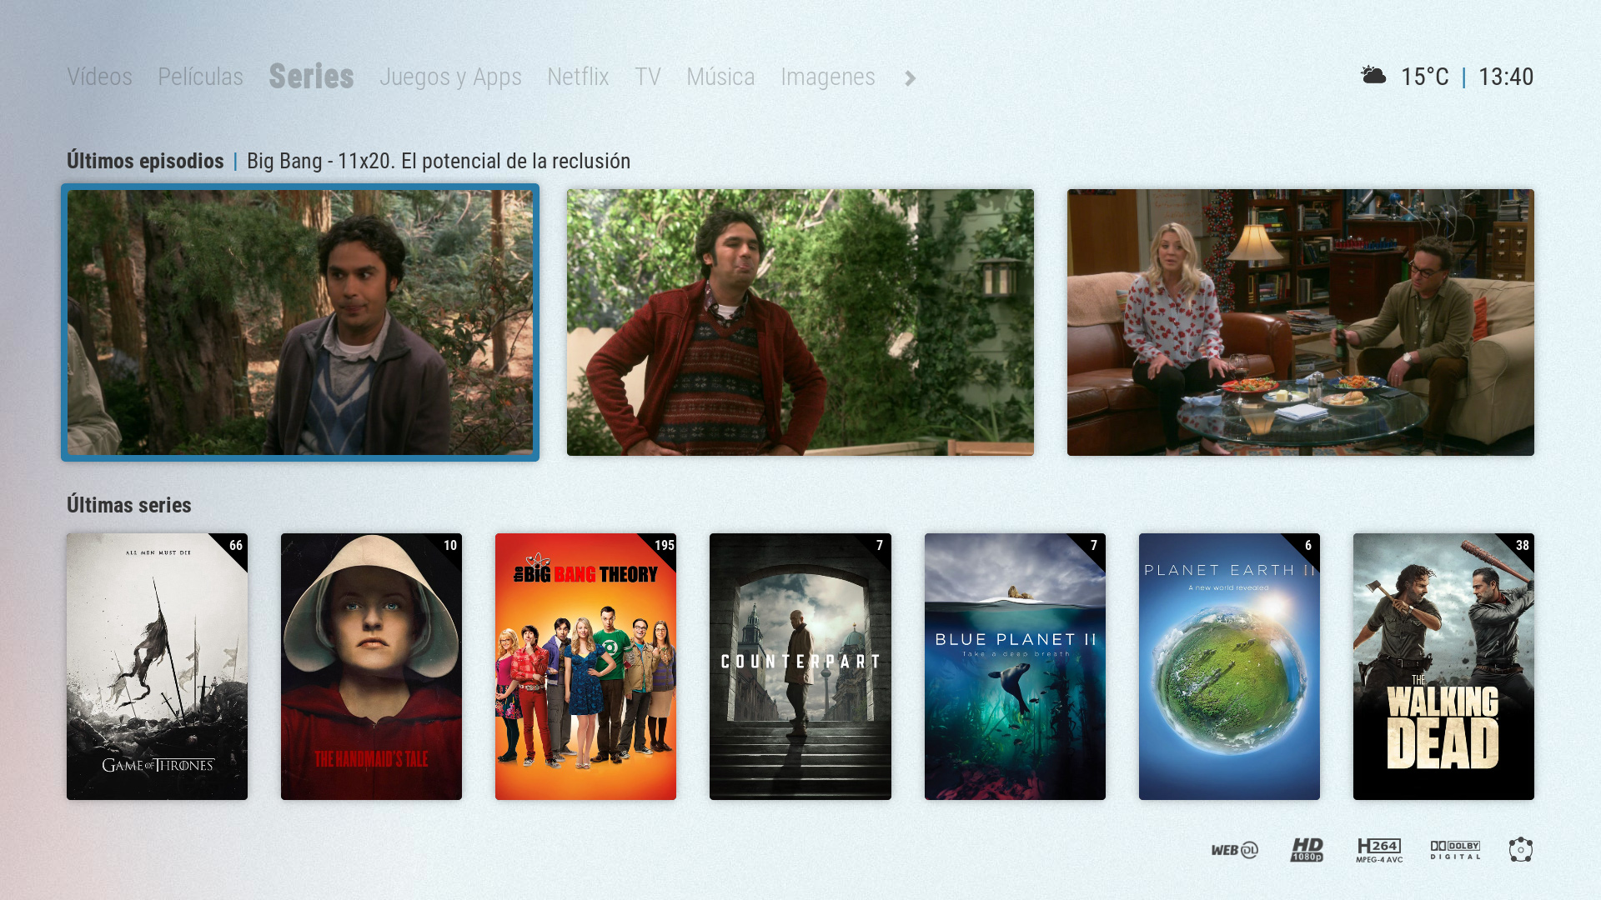Image resolution: width=1601 pixels, height=900 pixels.
Task: Open the Imagenes menu item
Action: [x=828, y=77]
